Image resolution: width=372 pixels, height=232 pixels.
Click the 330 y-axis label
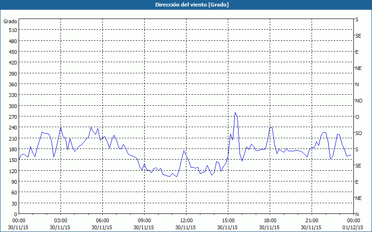[x=13, y=95]
